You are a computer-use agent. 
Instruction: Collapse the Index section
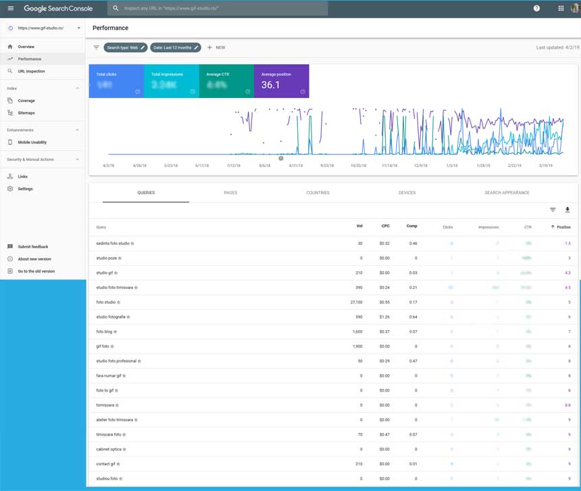(77, 89)
